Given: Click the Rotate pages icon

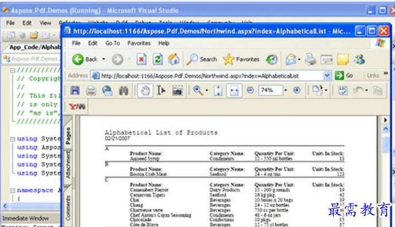Looking at the screenshot, I should click(x=317, y=90).
